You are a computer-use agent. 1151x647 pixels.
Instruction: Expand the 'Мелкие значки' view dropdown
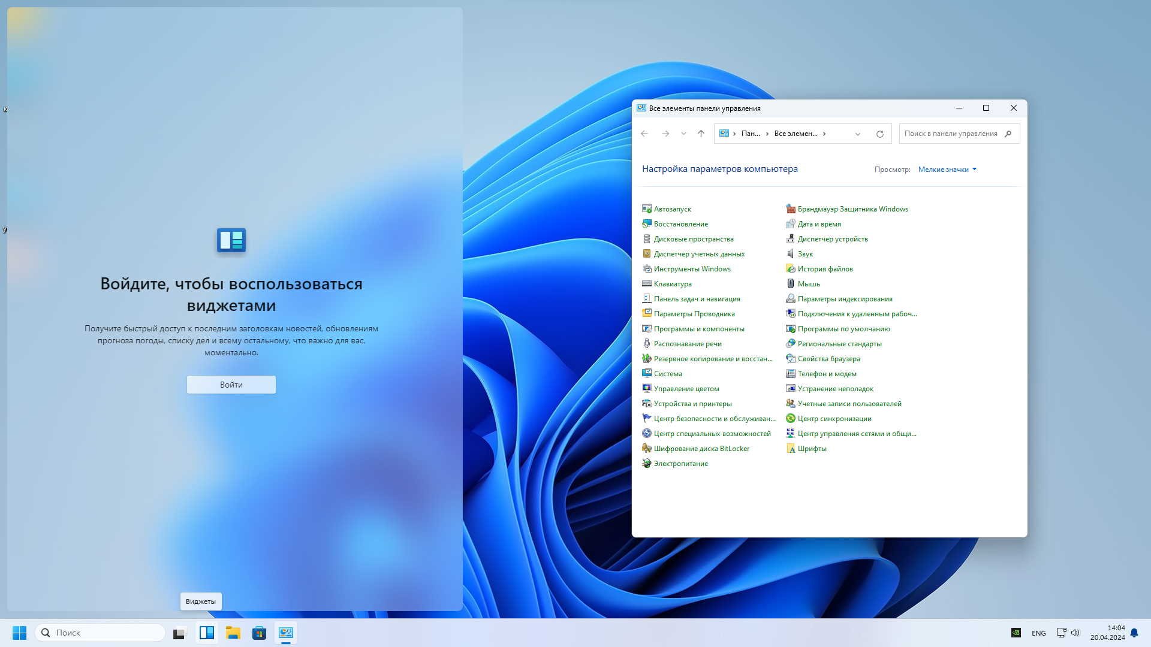tap(947, 170)
